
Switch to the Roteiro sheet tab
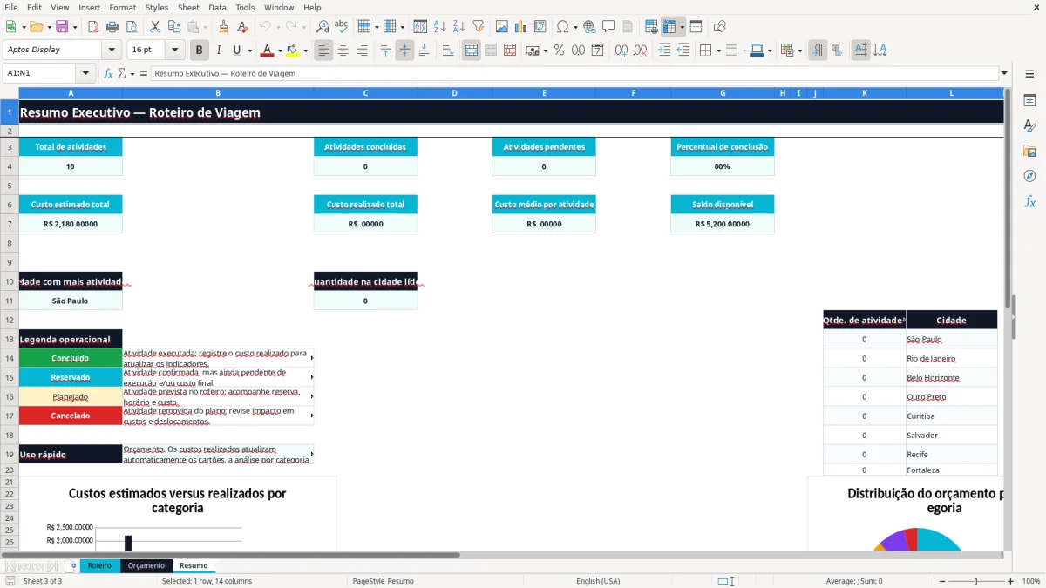(x=99, y=565)
